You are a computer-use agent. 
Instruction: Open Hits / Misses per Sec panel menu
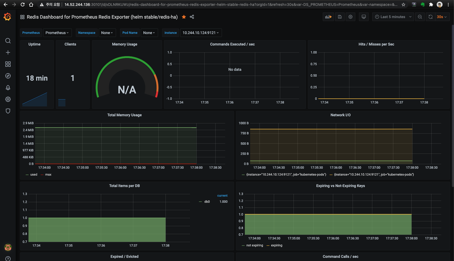coord(376,44)
